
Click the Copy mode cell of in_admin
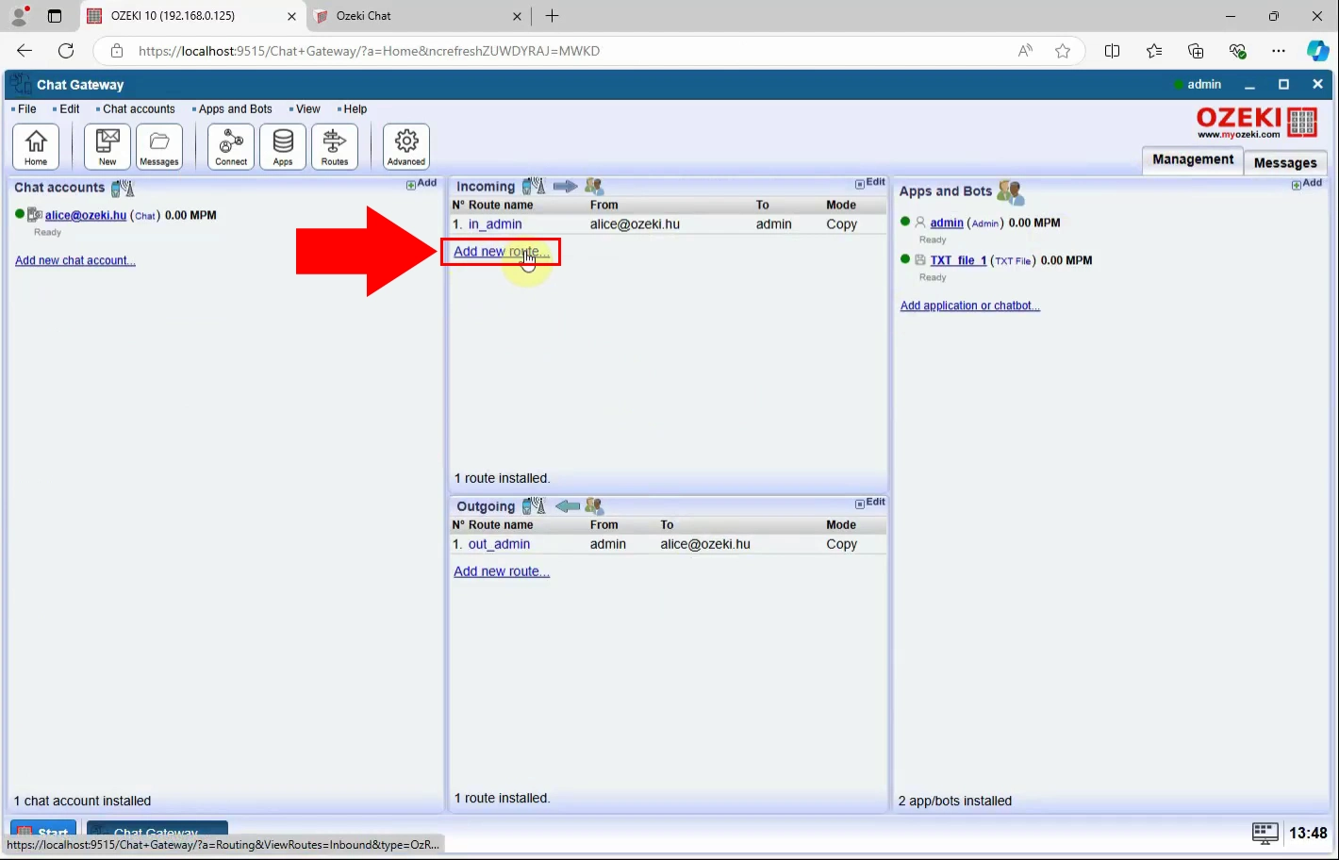[x=842, y=224]
